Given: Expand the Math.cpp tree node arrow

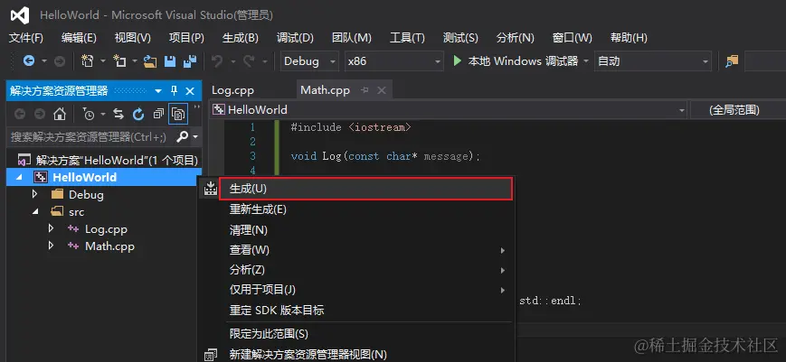Looking at the screenshot, I should [51, 246].
